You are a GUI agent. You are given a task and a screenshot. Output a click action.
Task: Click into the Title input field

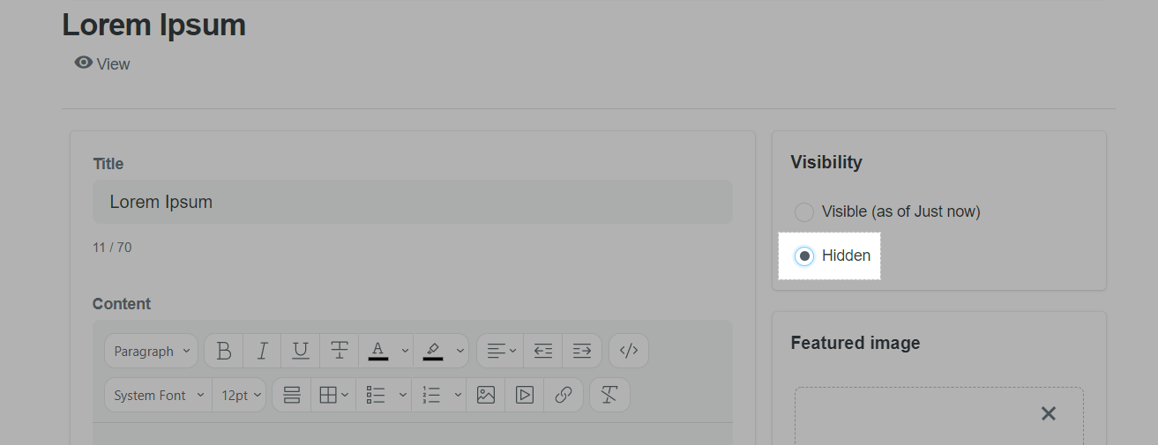pyautogui.click(x=412, y=202)
